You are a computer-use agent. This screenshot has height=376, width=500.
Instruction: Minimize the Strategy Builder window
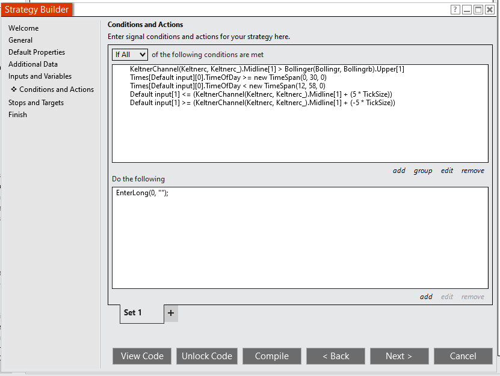coord(466,10)
